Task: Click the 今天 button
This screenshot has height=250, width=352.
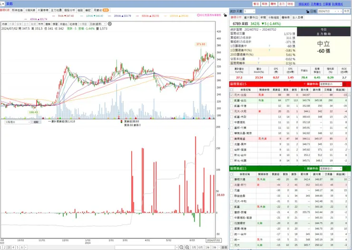Action: (x=347, y=11)
